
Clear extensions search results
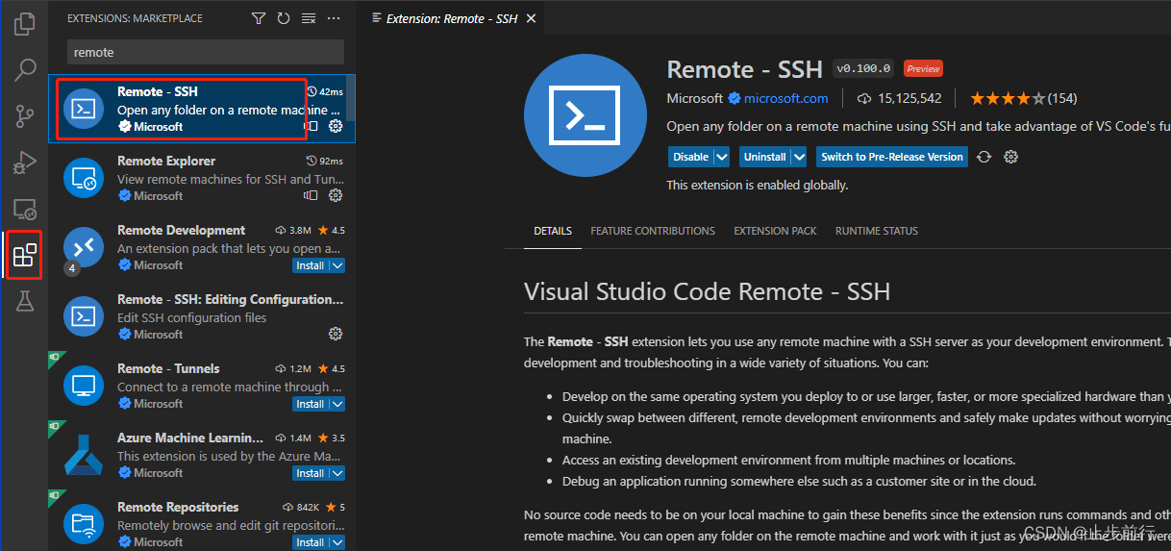(x=308, y=18)
